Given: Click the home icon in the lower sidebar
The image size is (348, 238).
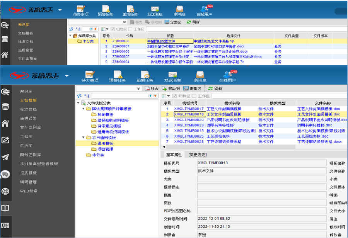Looking at the screenshot, I should coord(5,124).
